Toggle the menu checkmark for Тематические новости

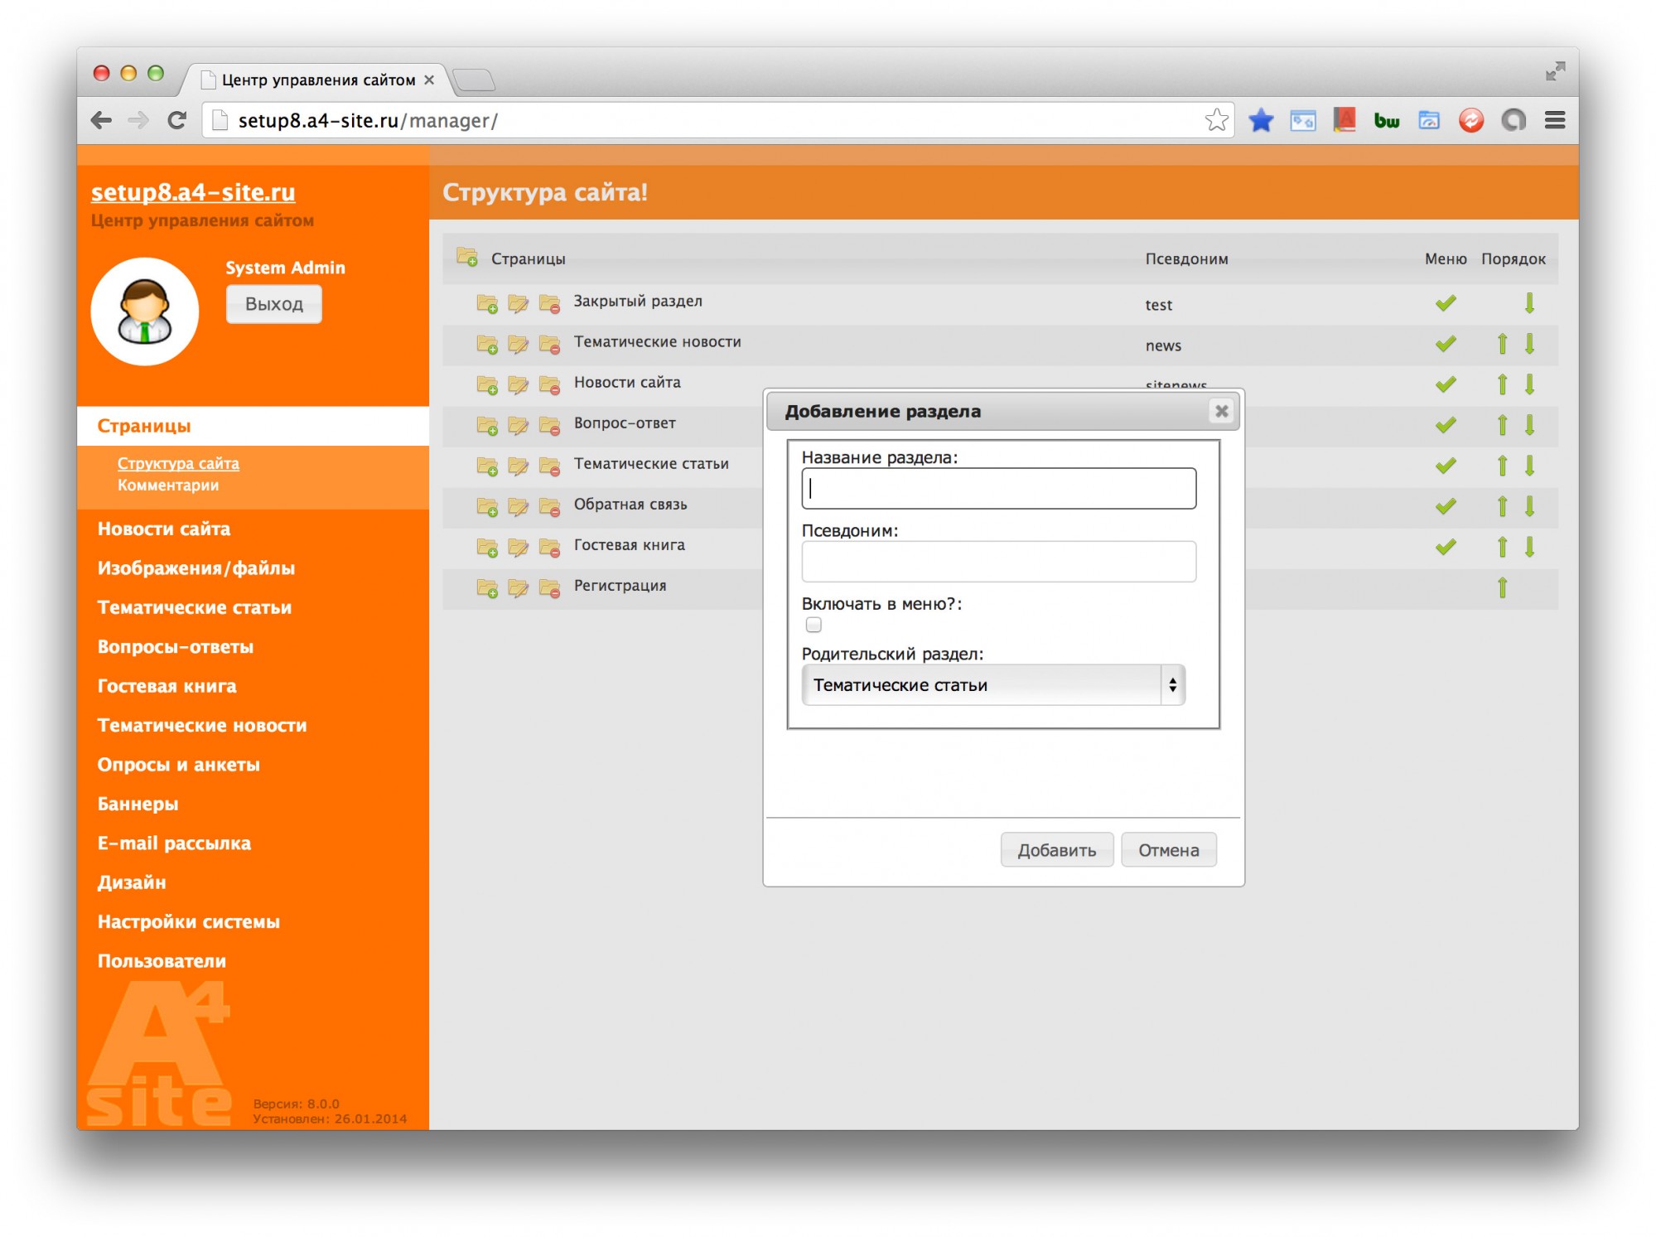[x=1446, y=344]
